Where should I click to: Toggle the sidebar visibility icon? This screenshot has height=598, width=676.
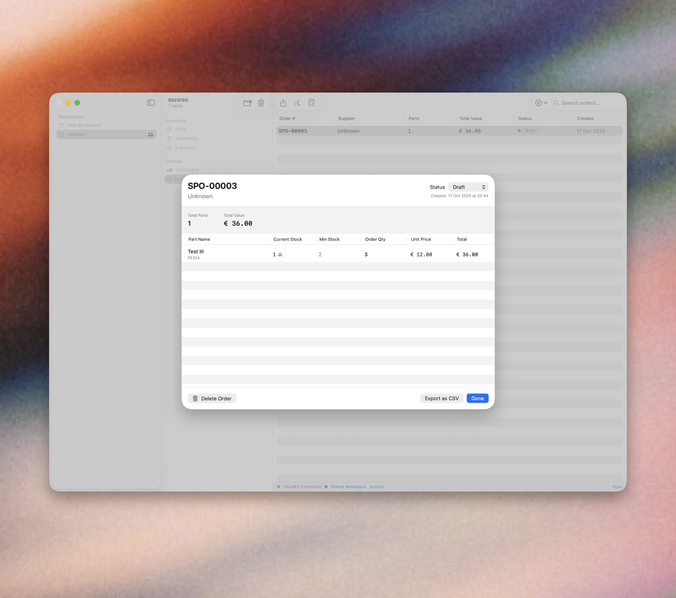pyautogui.click(x=151, y=103)
